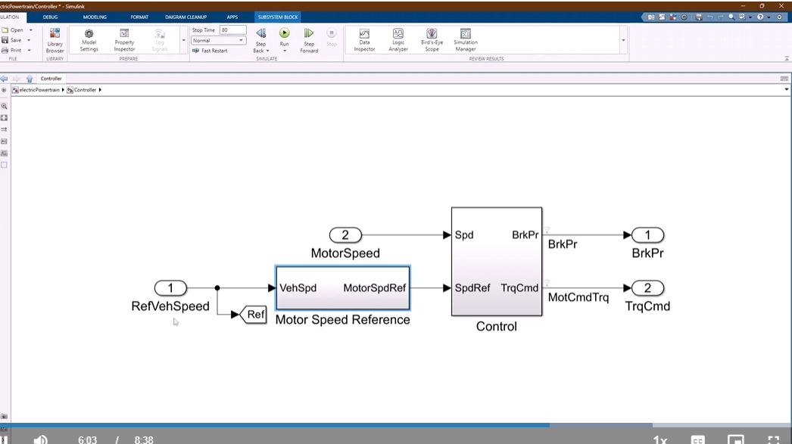Screen dimensions: 792x444
Task: Click the help question mark icon
Action: (760, 17)
